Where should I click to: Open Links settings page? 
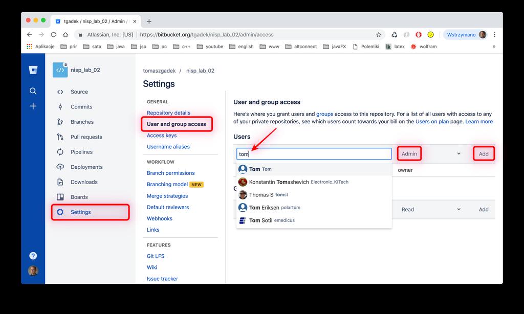pyautogui.click(x=153, y=230)
